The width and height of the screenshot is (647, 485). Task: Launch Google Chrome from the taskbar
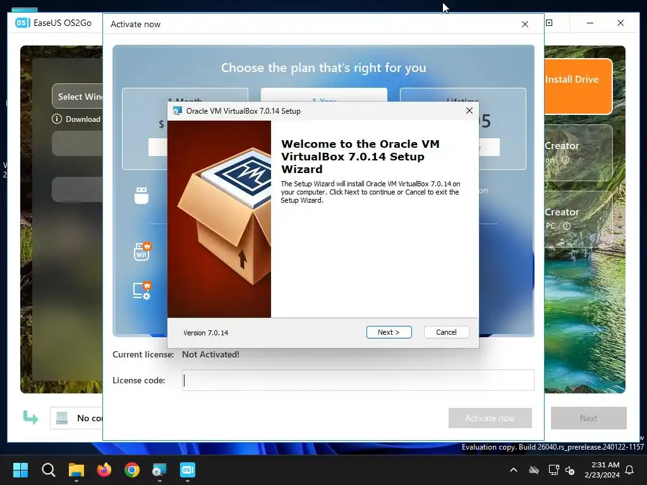[x=132, y=470]
